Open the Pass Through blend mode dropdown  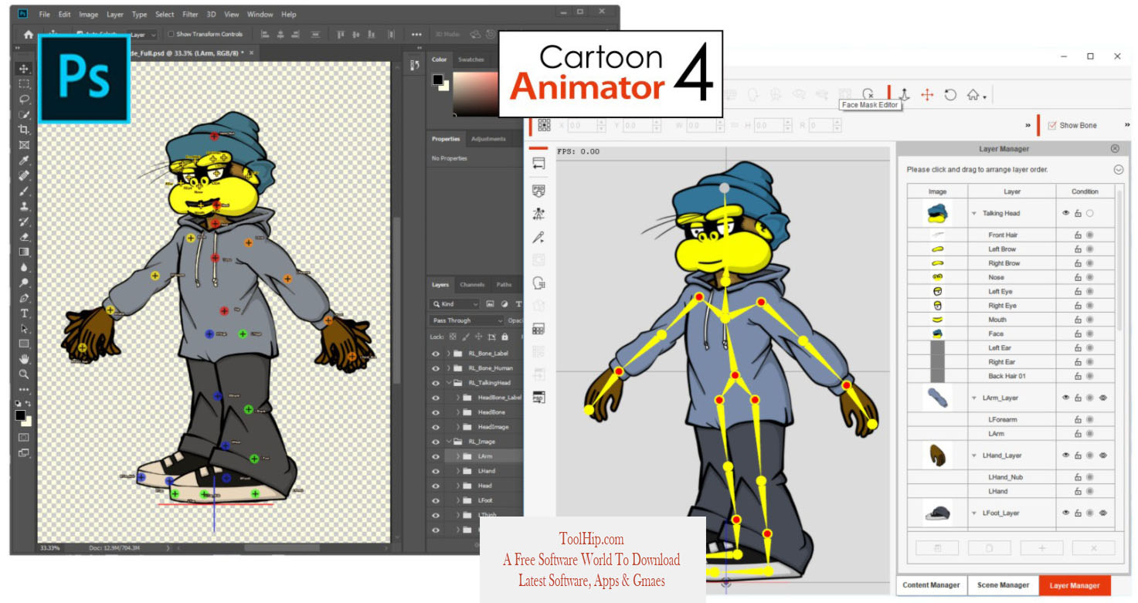(467, 320)
